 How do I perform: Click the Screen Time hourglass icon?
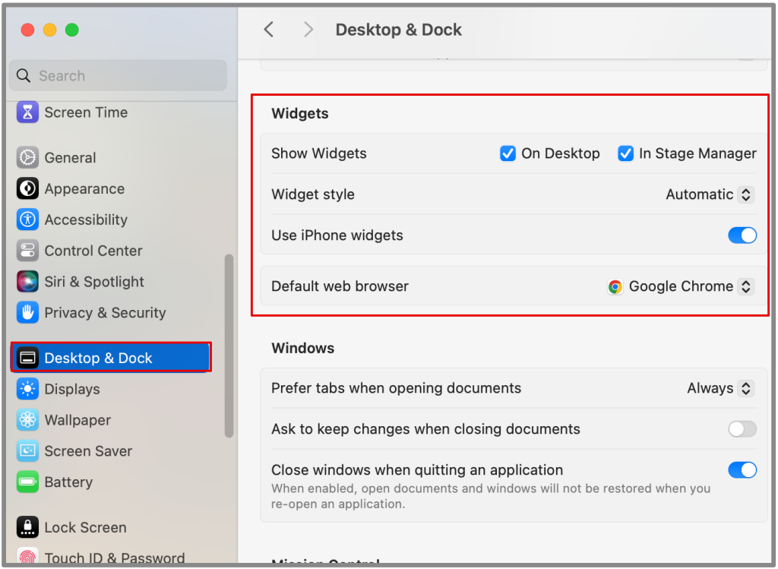coord(27,112)
